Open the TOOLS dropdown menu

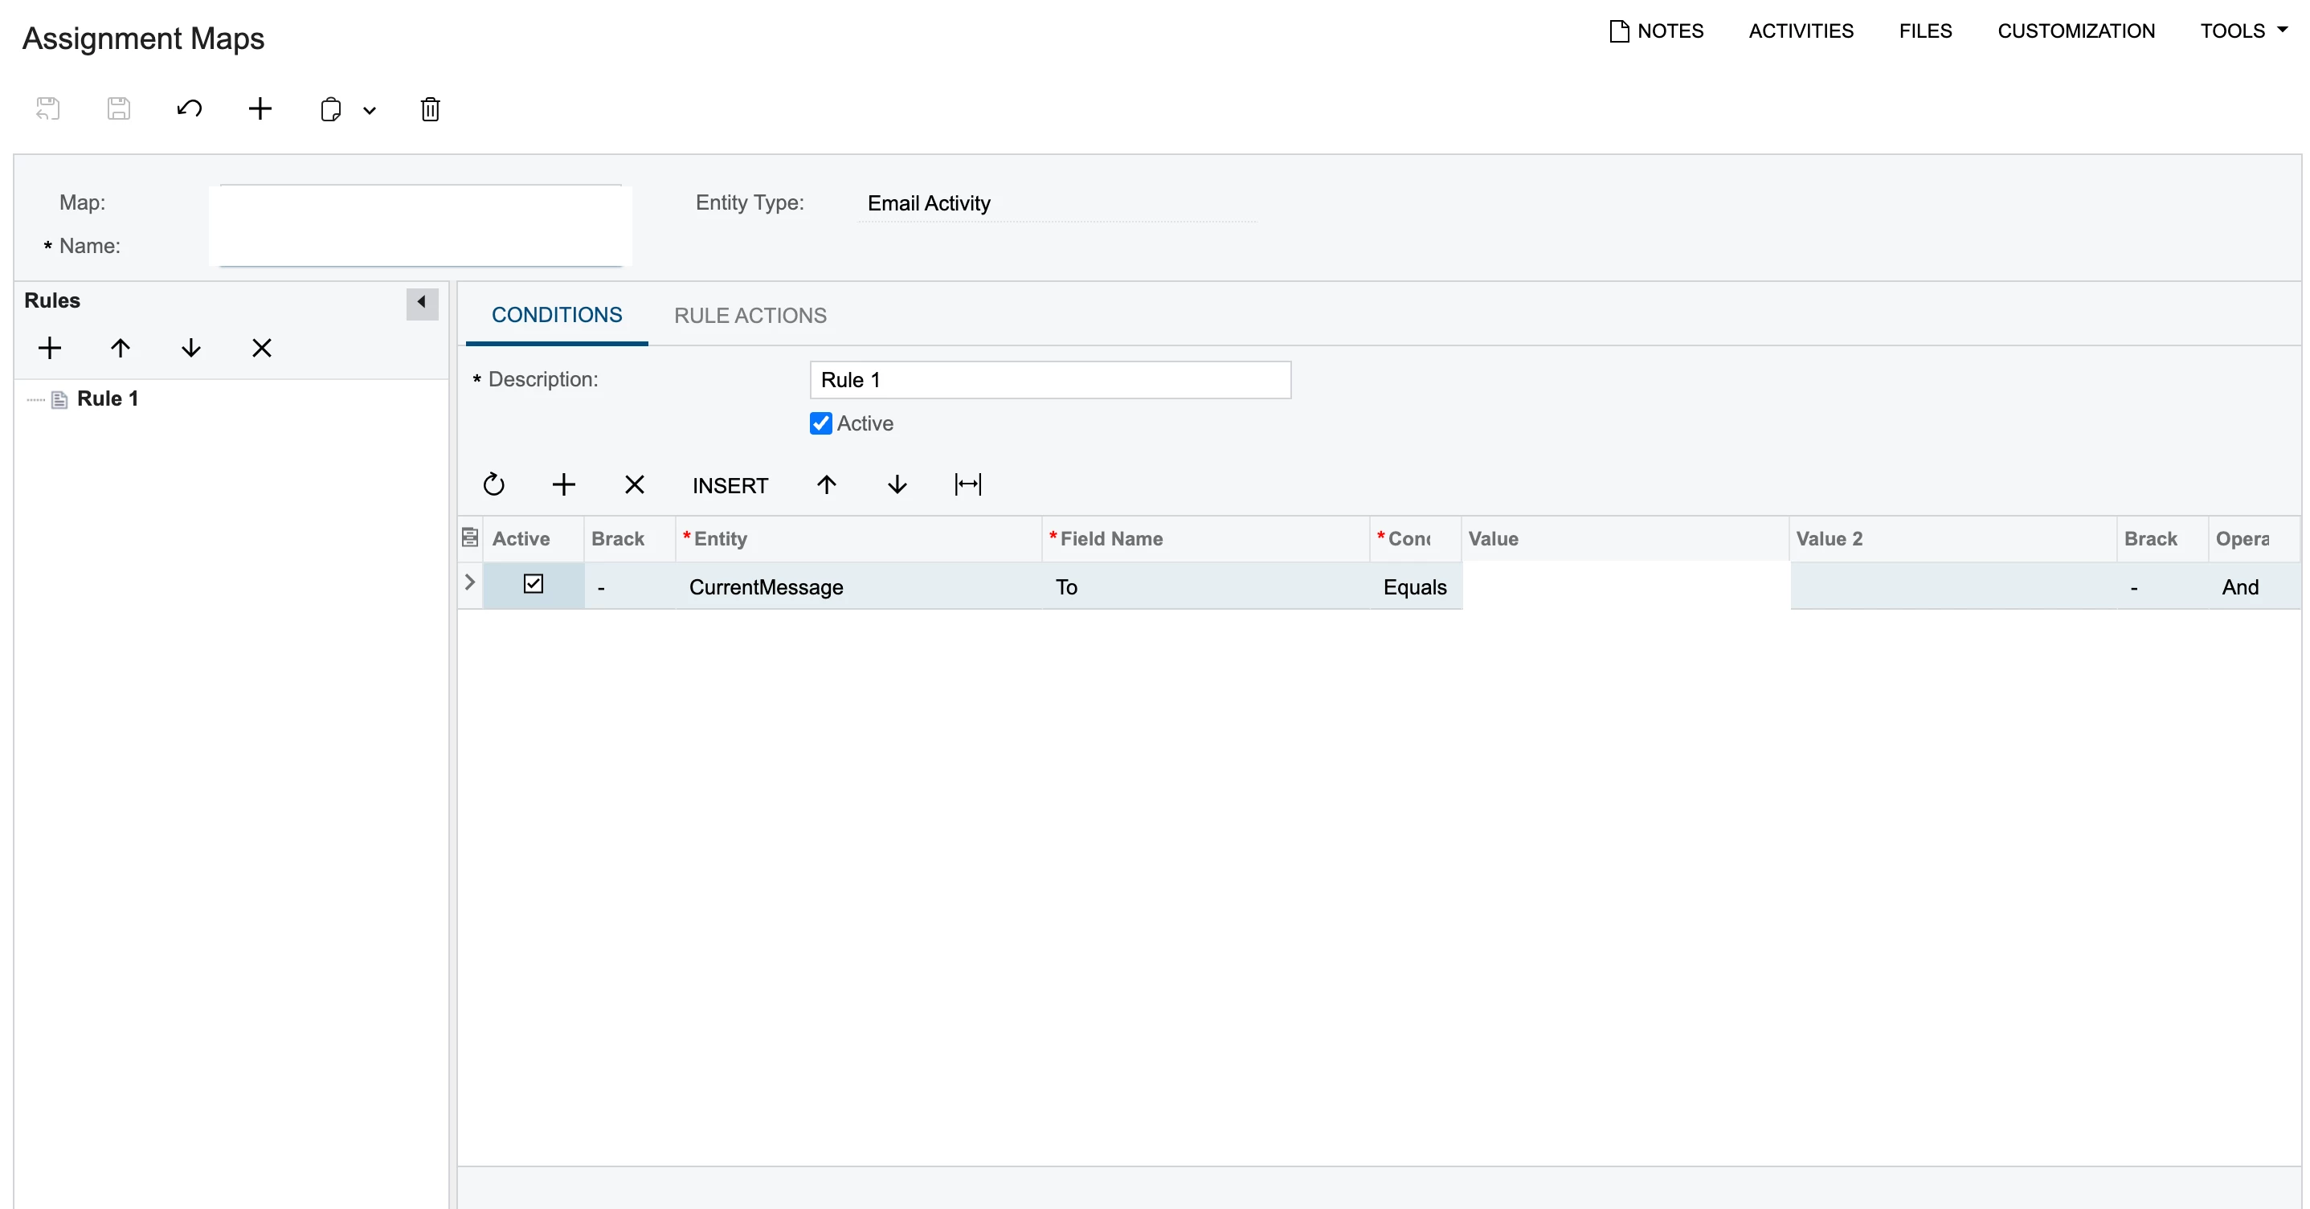coord(2243,31)
